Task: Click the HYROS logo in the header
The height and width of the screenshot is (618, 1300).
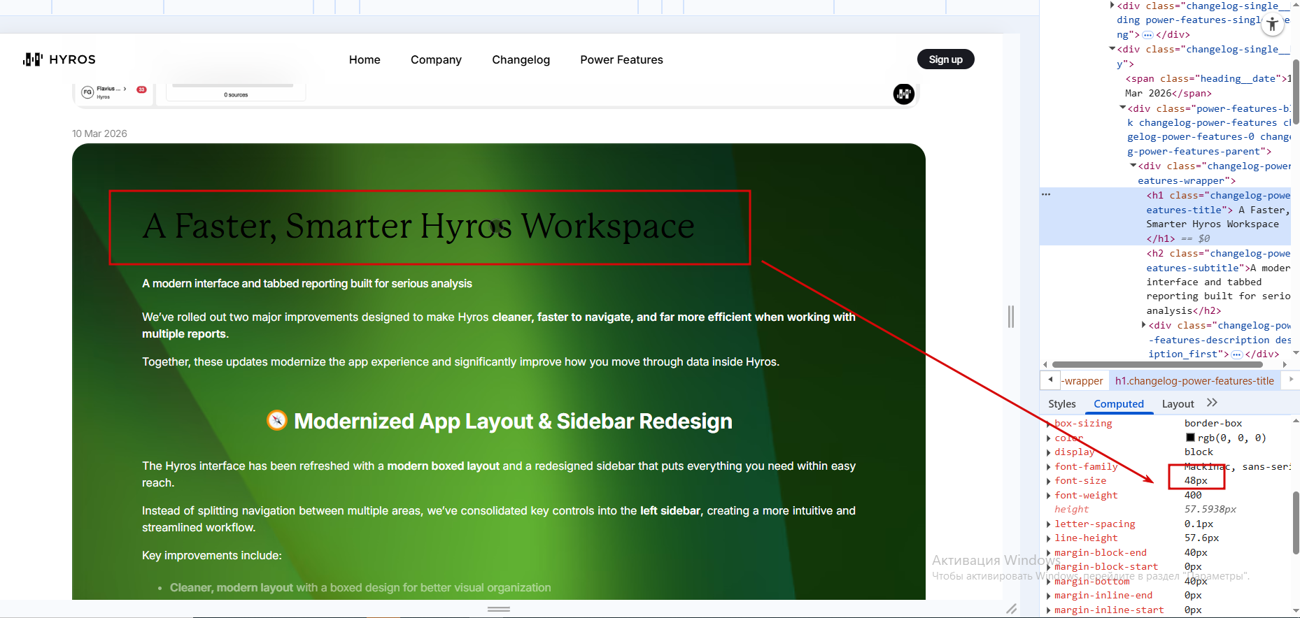Action: click(59, 59)
